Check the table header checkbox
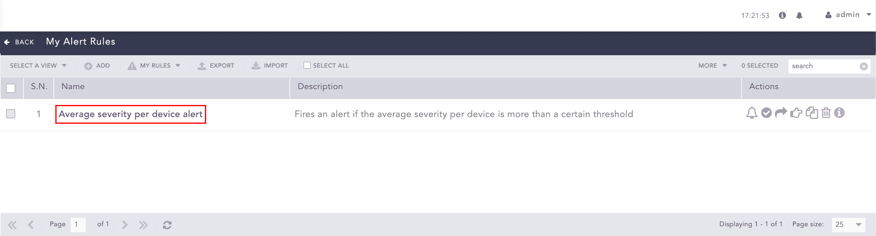This screenshot has width=876, height=236. click(11, 88)
